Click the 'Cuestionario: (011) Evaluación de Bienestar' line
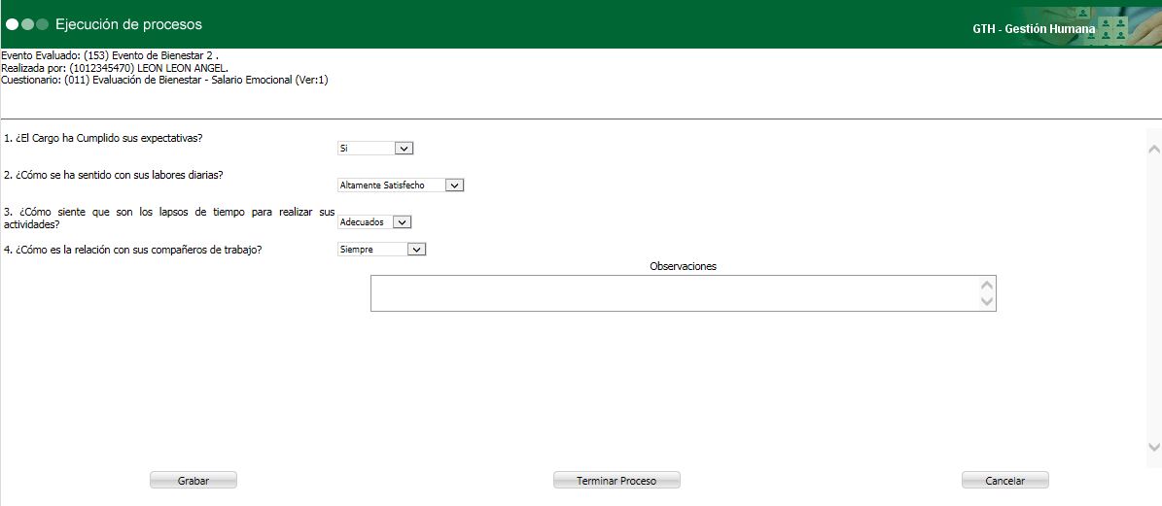This screenshot has width=1162, height=506. coord(164,80)
